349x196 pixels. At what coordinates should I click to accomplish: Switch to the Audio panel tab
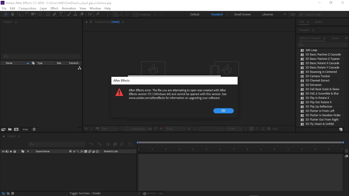318,22
